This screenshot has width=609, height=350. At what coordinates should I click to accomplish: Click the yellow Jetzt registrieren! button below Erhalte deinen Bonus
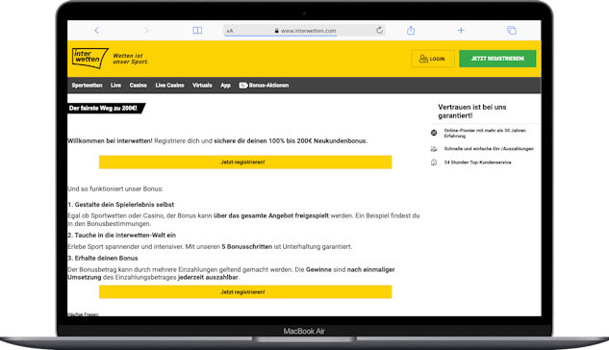click(x=245, y=291)
